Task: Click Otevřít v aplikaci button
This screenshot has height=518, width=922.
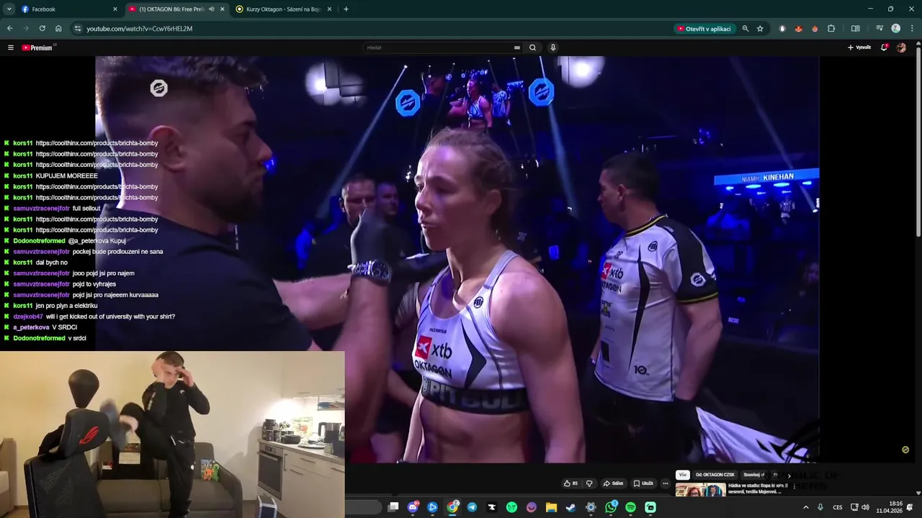Action: (x=704, y=29)
